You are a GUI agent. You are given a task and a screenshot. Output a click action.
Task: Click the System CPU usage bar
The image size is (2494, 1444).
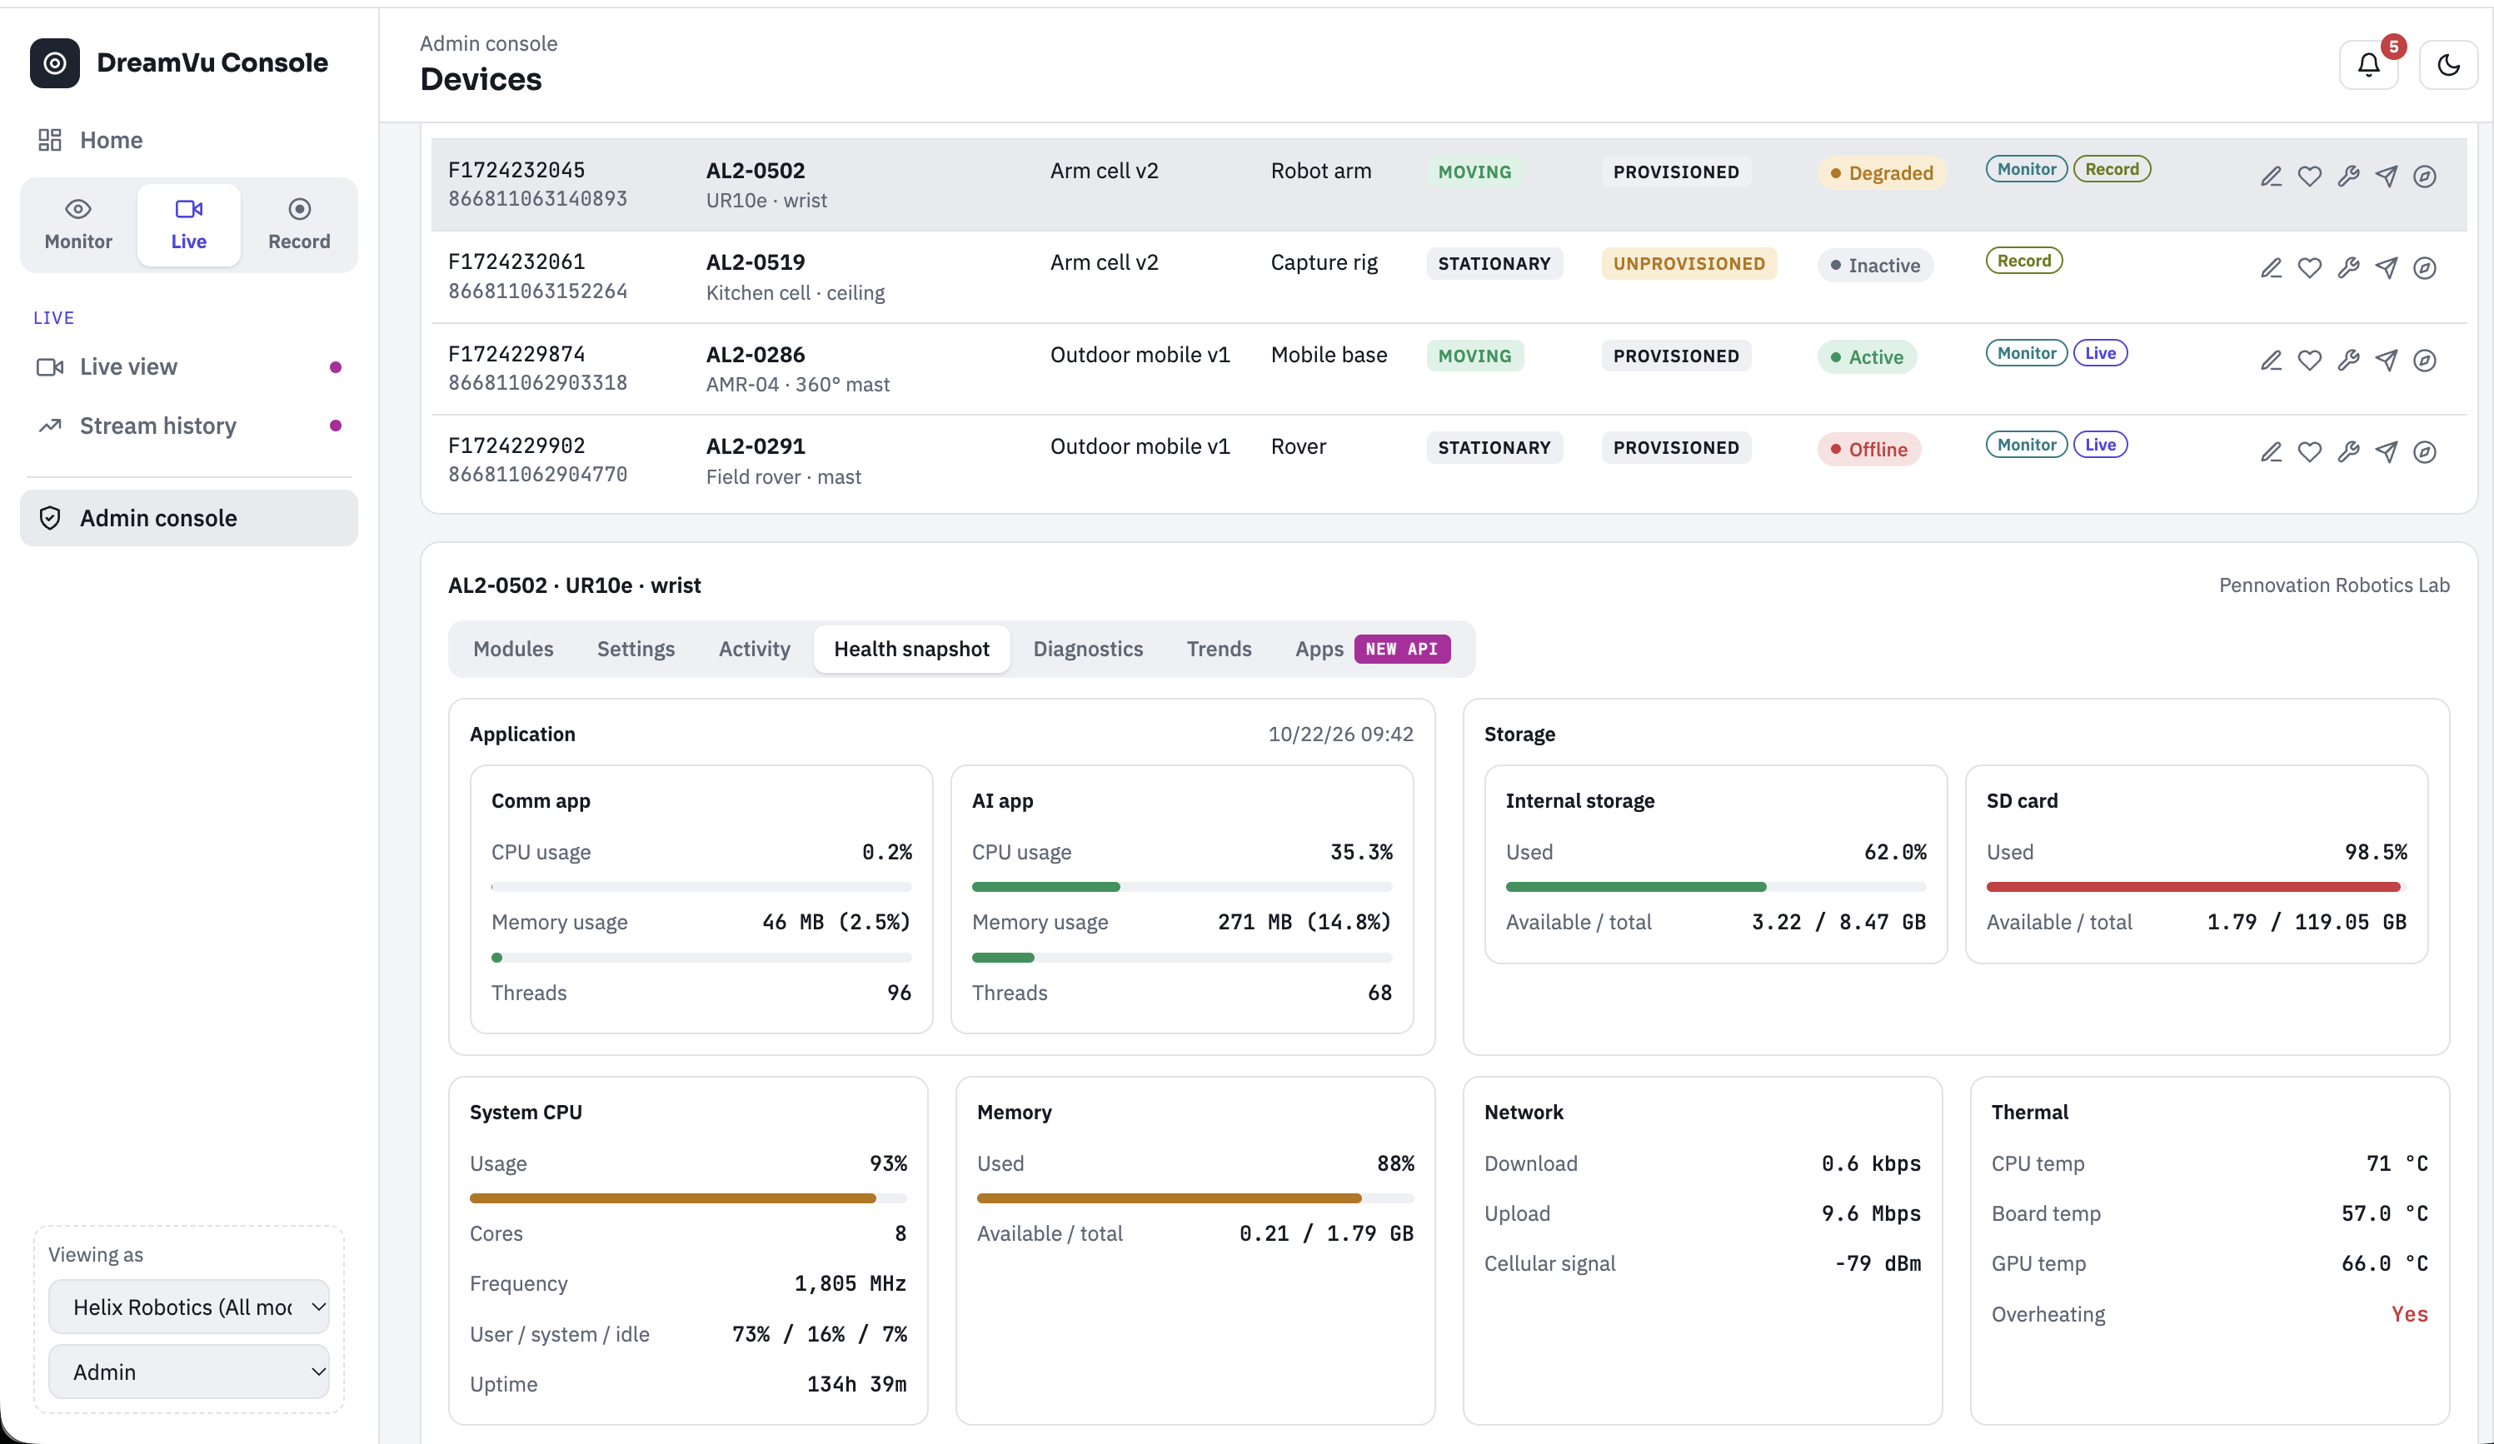pyautogui.click(x=688, y=1198)
